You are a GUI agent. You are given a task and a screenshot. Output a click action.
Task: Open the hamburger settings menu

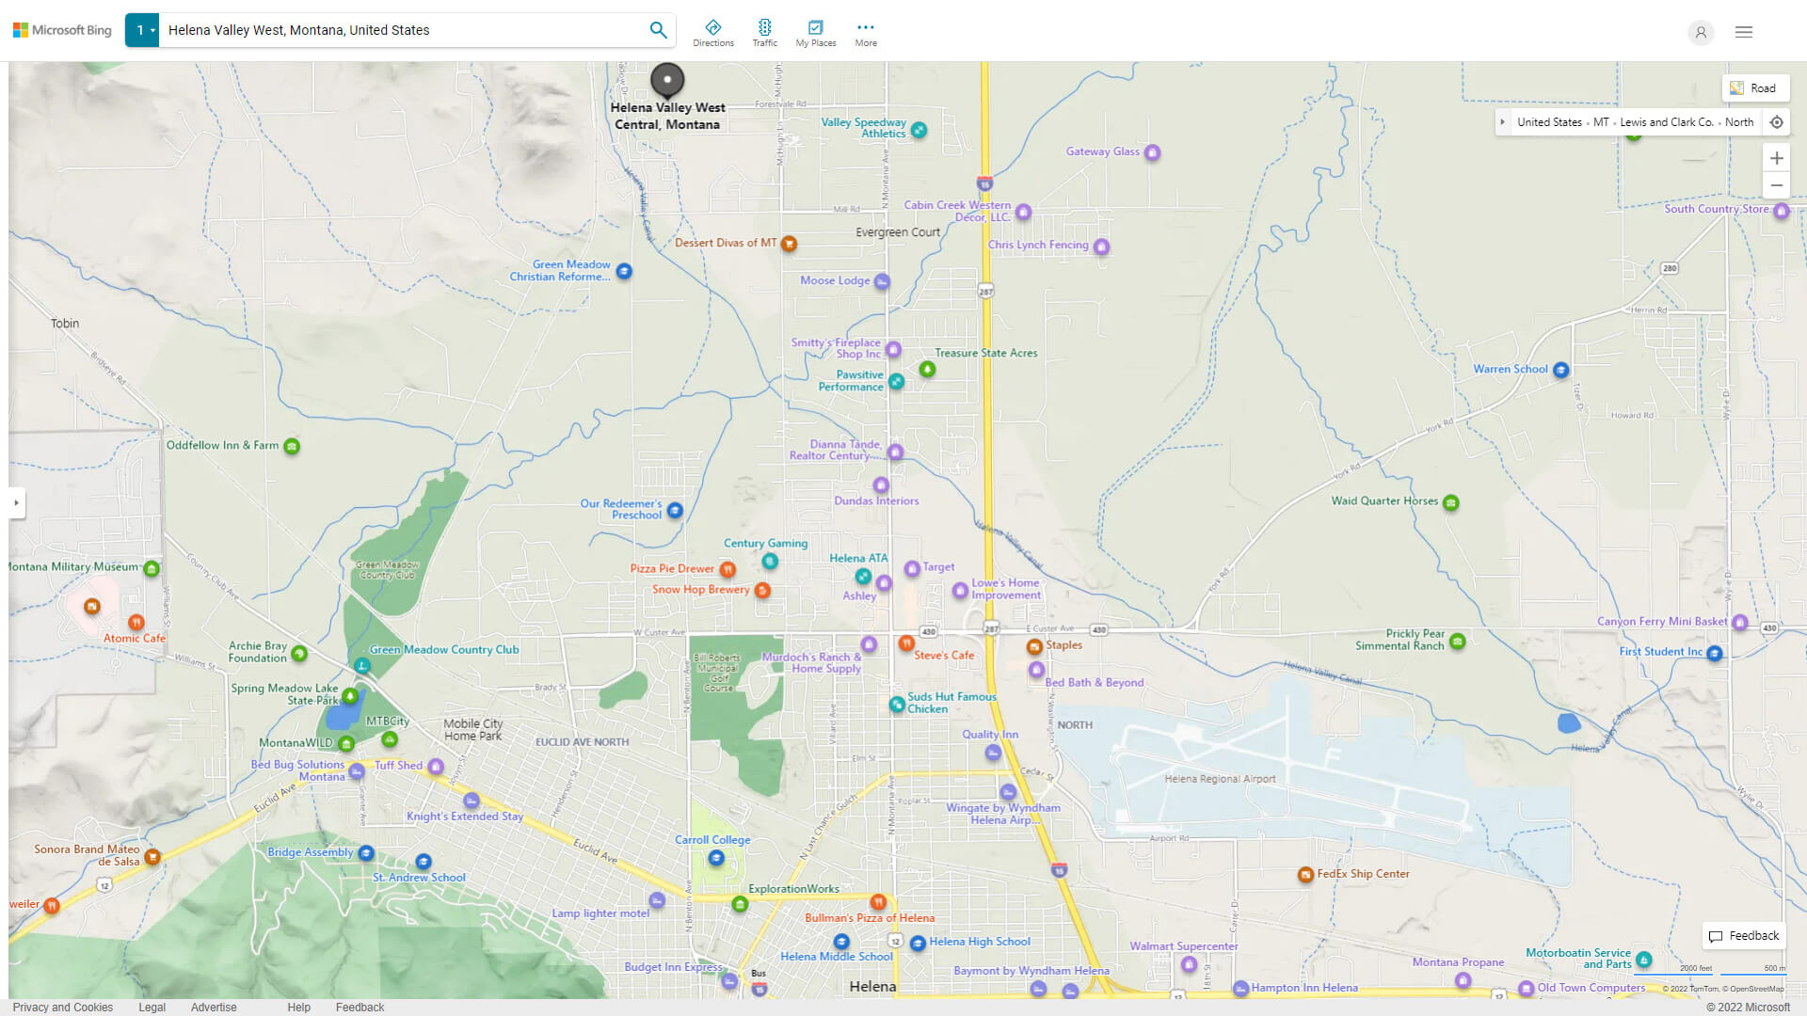tap(1743, 32)
